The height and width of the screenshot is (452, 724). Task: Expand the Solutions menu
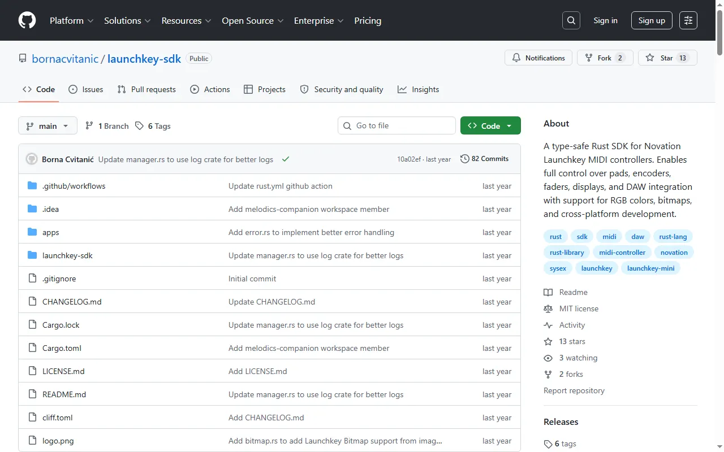point(127,20)
